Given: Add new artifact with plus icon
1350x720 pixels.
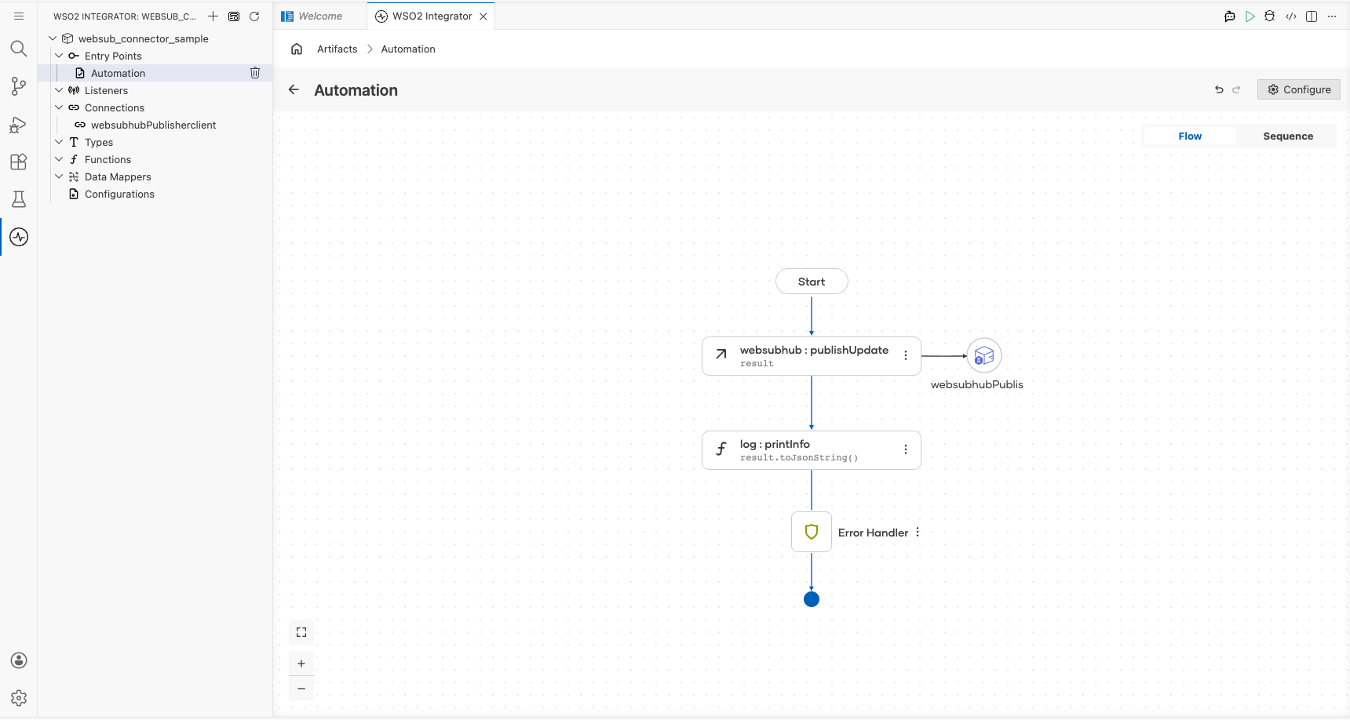Looking at the screenshot, I should coord(213,16).
